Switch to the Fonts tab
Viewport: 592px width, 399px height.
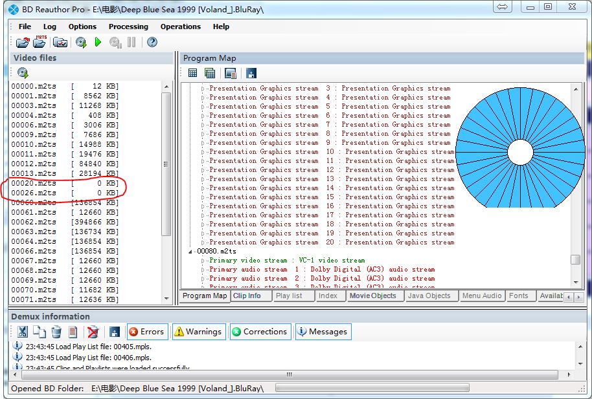[x=521, y=296]
